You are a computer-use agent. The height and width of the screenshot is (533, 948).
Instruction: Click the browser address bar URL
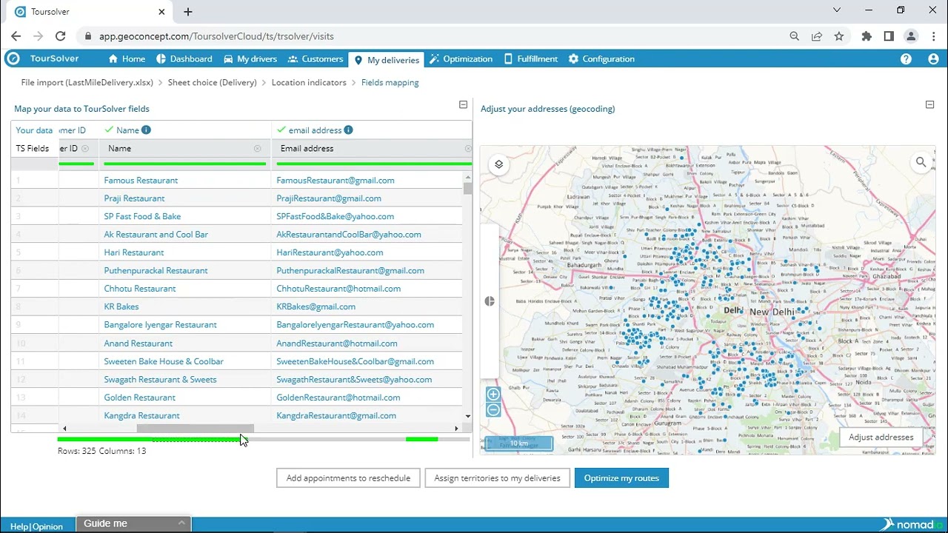point(216,36)
